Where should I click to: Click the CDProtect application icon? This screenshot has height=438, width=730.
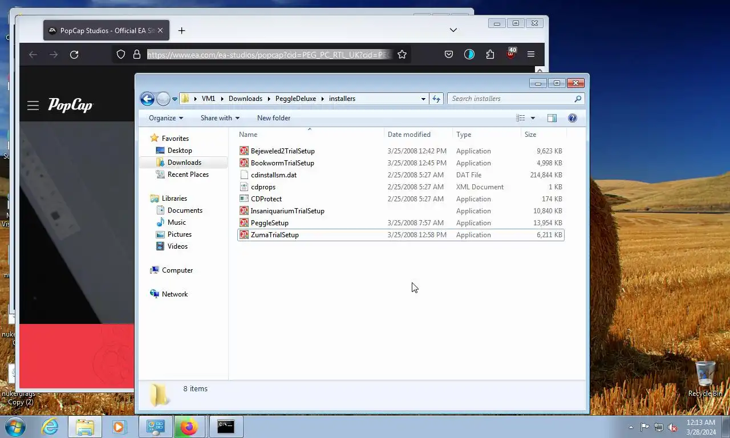[x=244, y=199]
